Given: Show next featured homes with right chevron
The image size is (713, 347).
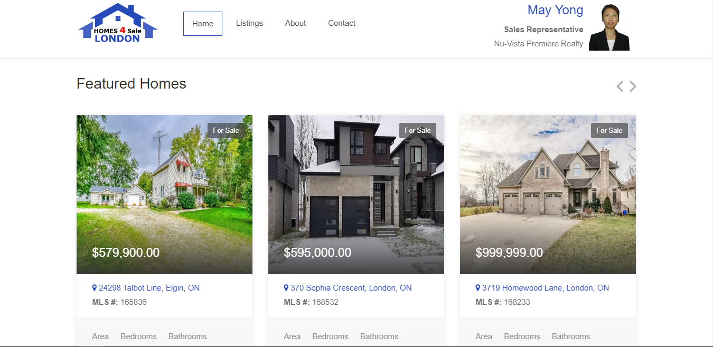Looking at the screenshot, I should coord(633,86).
